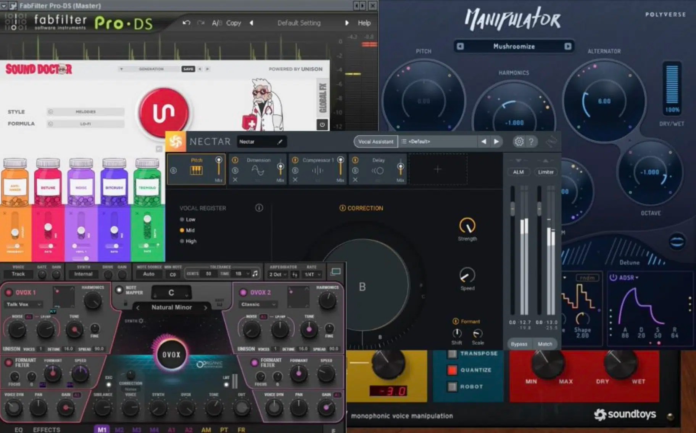
Task: Solo the Pitch module in Nectar
Action: coord(174,170)
